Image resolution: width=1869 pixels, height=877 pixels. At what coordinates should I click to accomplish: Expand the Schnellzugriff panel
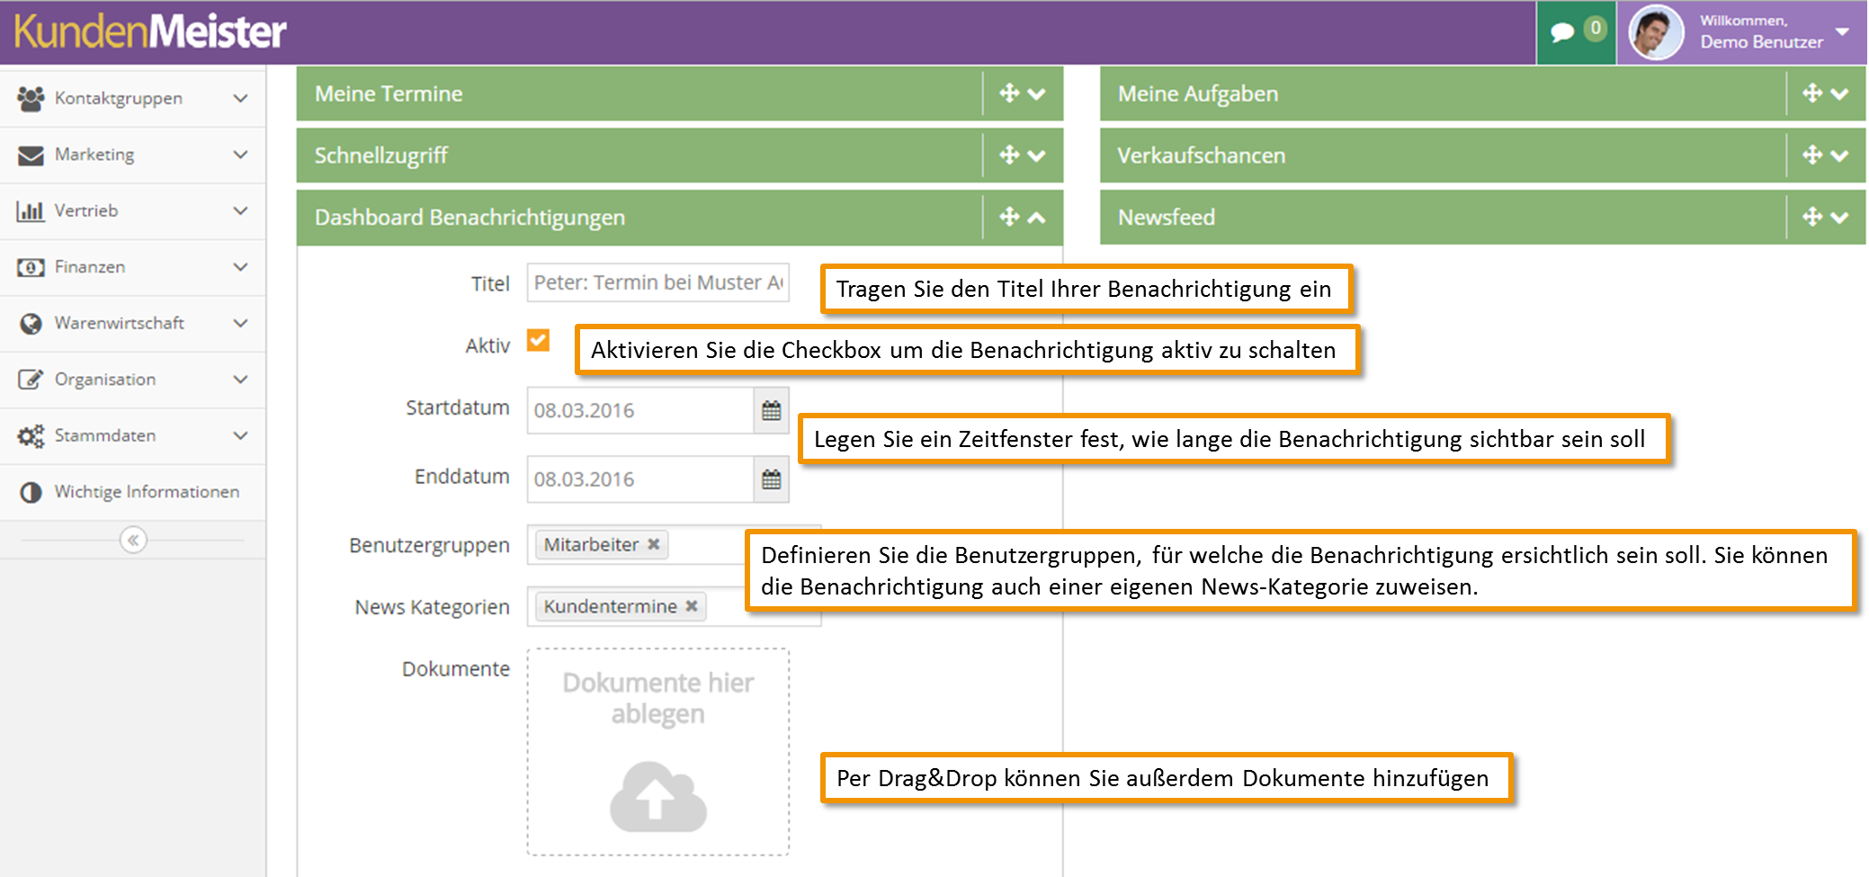point(1037,156)
